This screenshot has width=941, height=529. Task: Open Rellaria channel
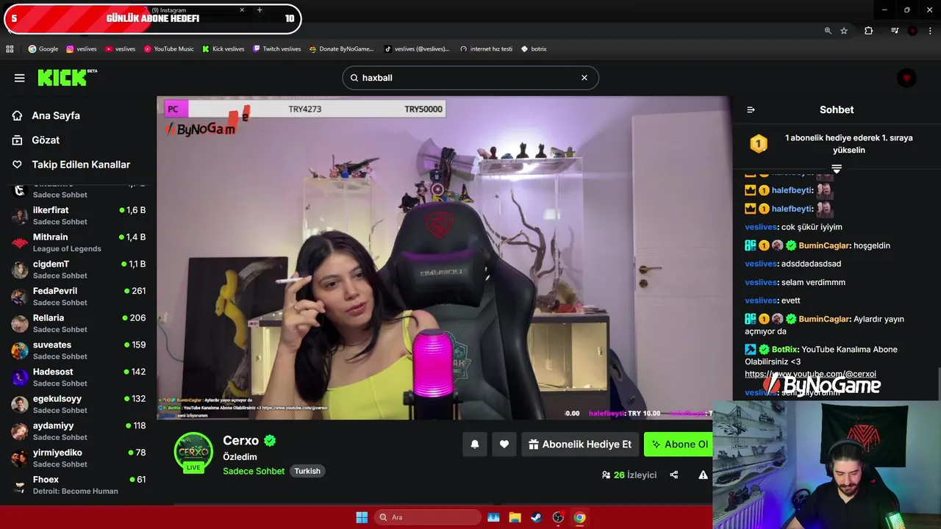(78, 323)
